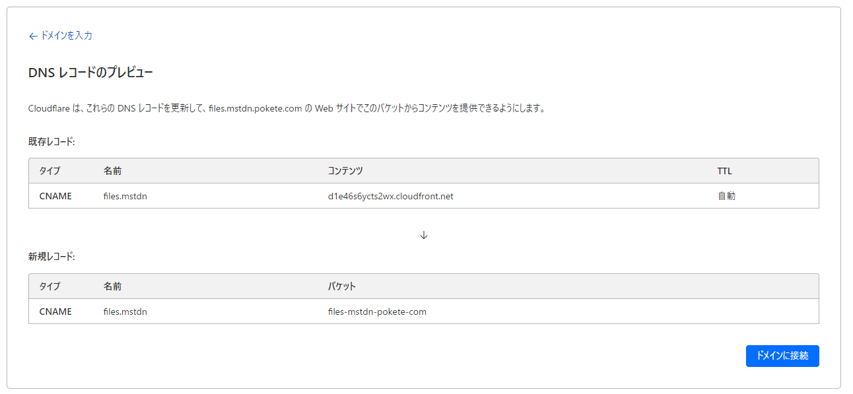The width and height of the screenshot is (853, 394).
Task: Click the タイプ header of existing records table
Action: pos(50,171)
